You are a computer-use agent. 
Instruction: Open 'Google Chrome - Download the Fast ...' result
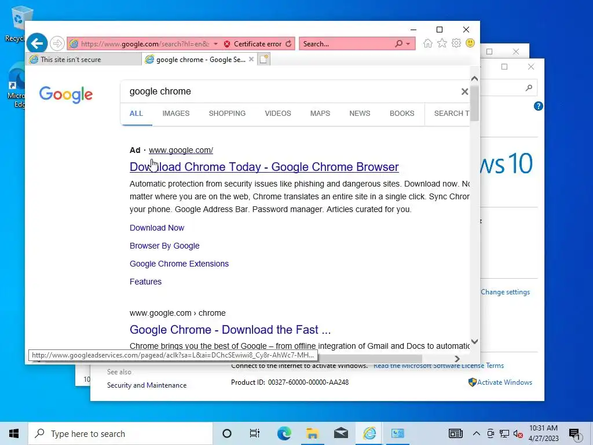click(230, 330)
